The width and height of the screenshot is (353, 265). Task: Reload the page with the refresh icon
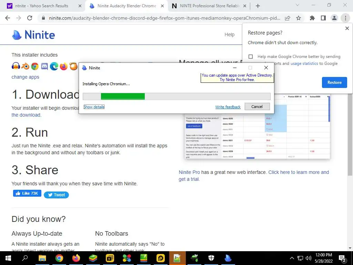coord(30,18)
